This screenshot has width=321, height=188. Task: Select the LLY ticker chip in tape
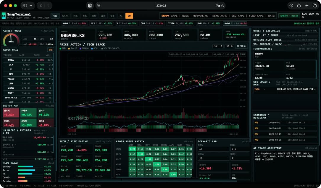point(101,24)
